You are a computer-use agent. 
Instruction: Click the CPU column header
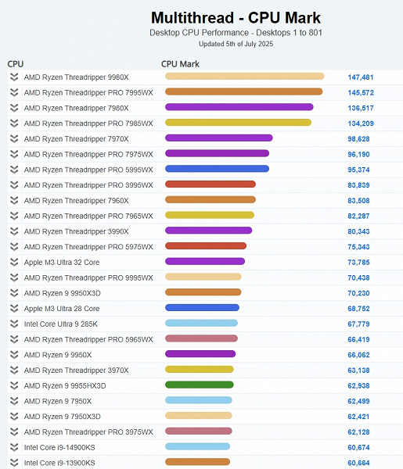(x=16, y=64)
